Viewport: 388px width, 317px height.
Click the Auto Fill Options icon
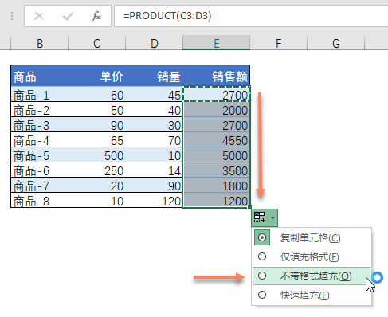(260, 217)
